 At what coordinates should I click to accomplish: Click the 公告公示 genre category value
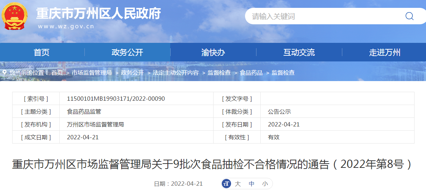pos(279,111)
